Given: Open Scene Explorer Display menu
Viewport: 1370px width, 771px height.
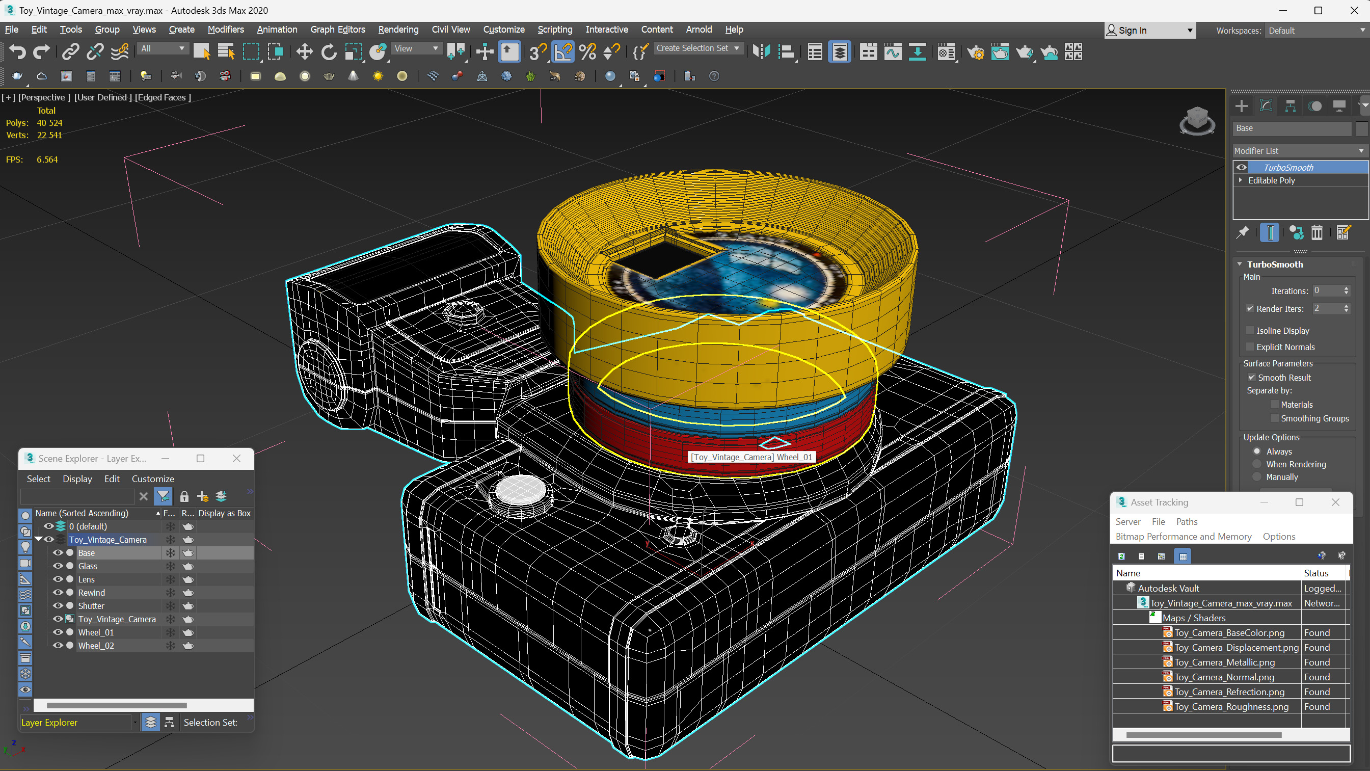Looking at the screenshot, I should click(77, 479).
